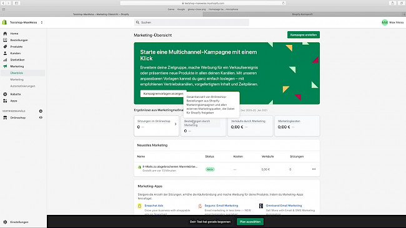Click the Snapchat Ads app icon

click(139, 206)
